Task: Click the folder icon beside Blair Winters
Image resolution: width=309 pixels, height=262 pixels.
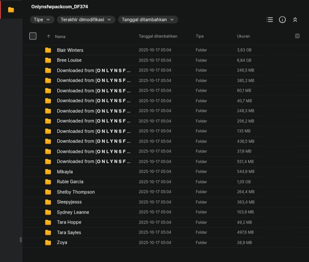Action: click(x=48, y=50)
